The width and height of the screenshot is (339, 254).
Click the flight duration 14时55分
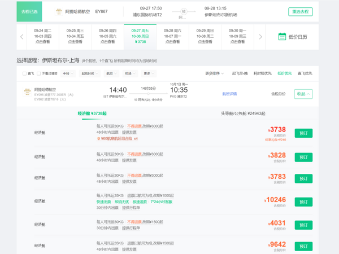click(x=148, y=89)
